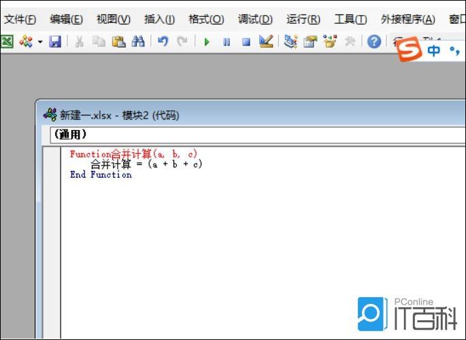Viewport: 466px width, 340px height.
Task: Open the 文件(F) menu
Action: (x=20, y=19)
